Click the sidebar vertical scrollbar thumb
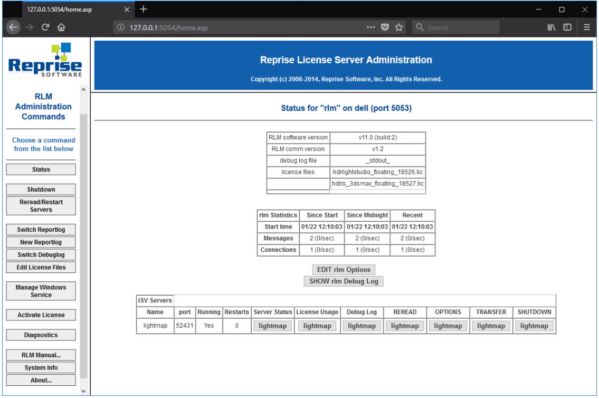Viewport: 599px width, 398px height. pos(84,247)
